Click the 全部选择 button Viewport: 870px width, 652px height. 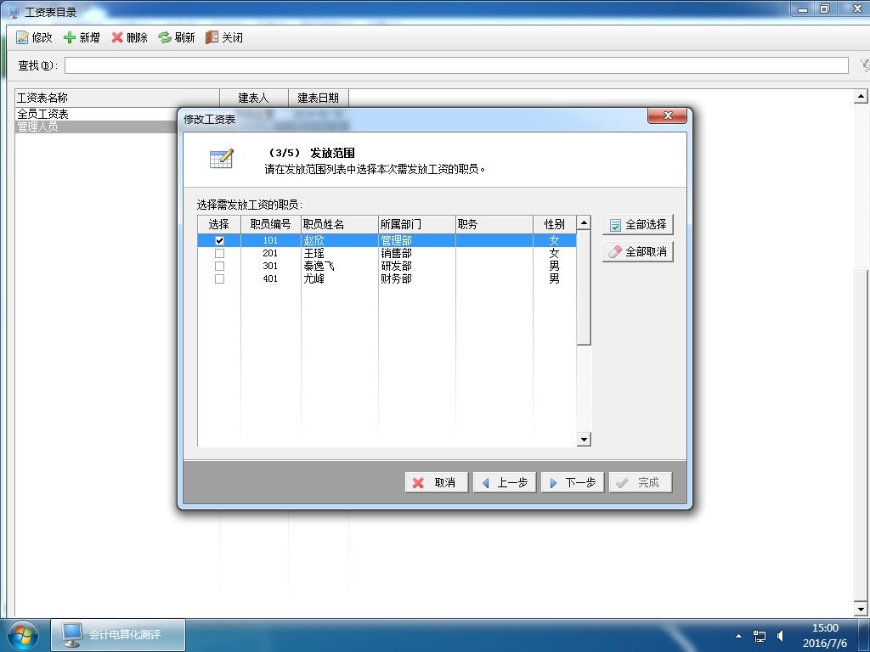638,224
